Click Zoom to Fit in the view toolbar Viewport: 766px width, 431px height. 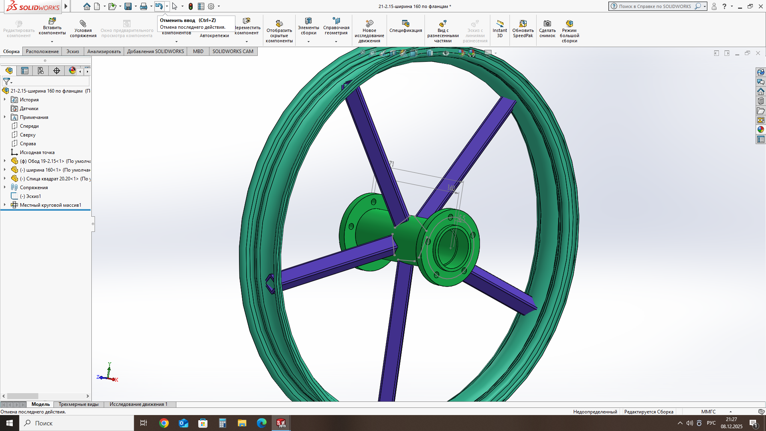363,53
